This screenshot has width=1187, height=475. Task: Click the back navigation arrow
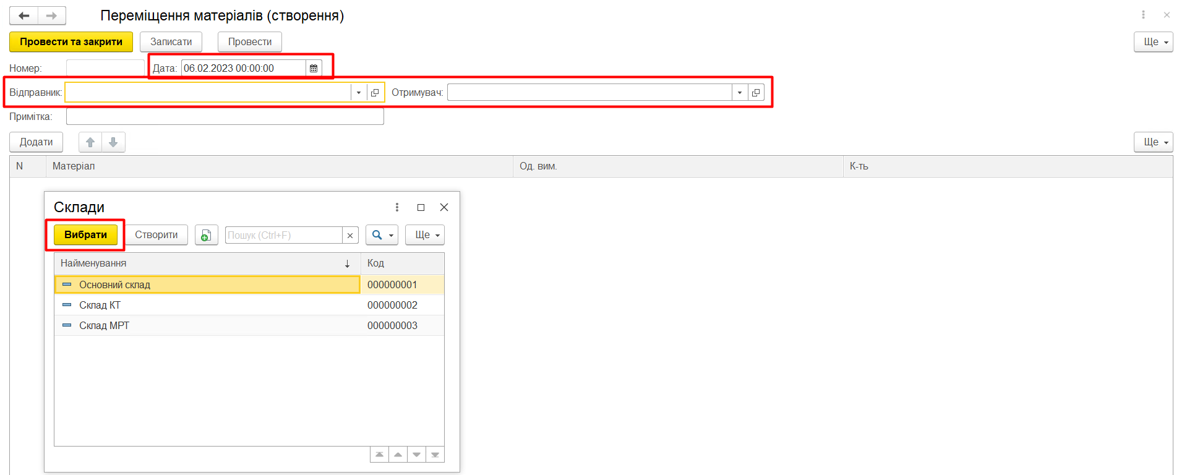click(24, 15)
